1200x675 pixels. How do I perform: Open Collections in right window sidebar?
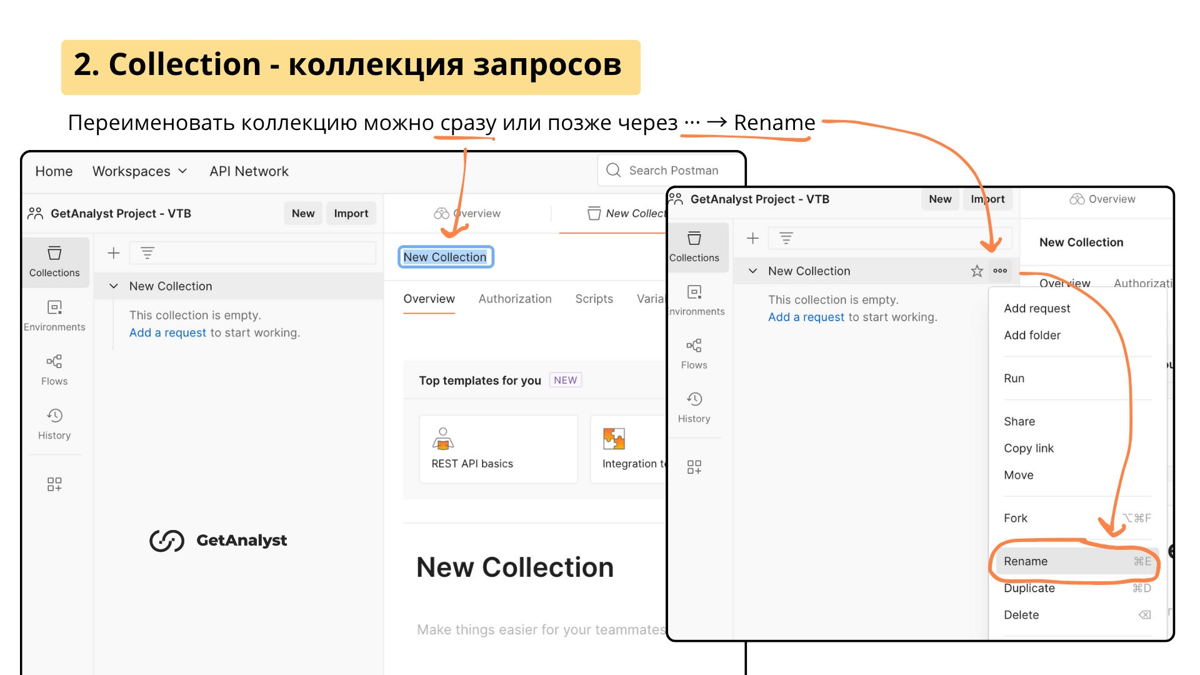pyautogui.click(x=694, y=247)
